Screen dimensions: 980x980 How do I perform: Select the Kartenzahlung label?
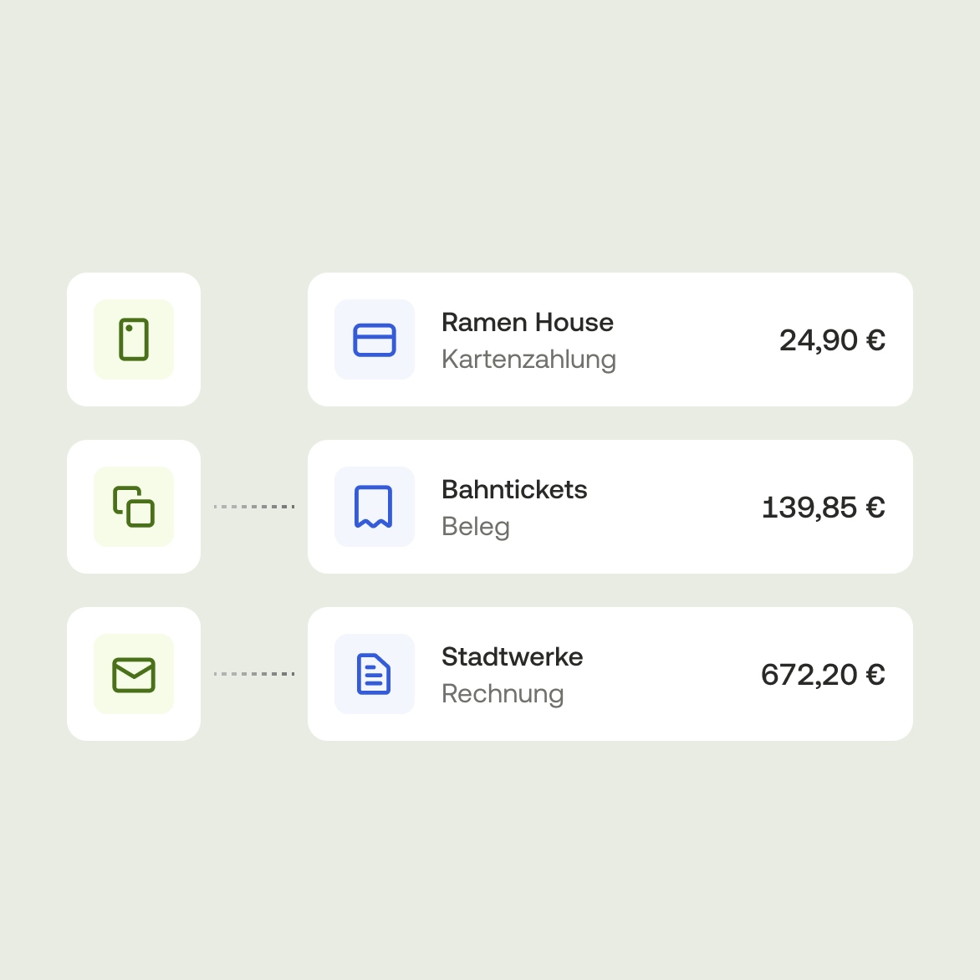click(528, 359)
